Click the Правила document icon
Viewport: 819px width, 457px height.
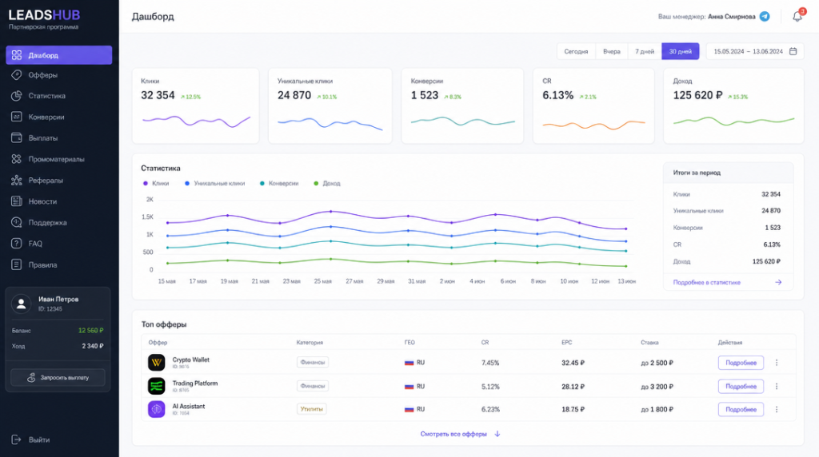click(17, 264)
